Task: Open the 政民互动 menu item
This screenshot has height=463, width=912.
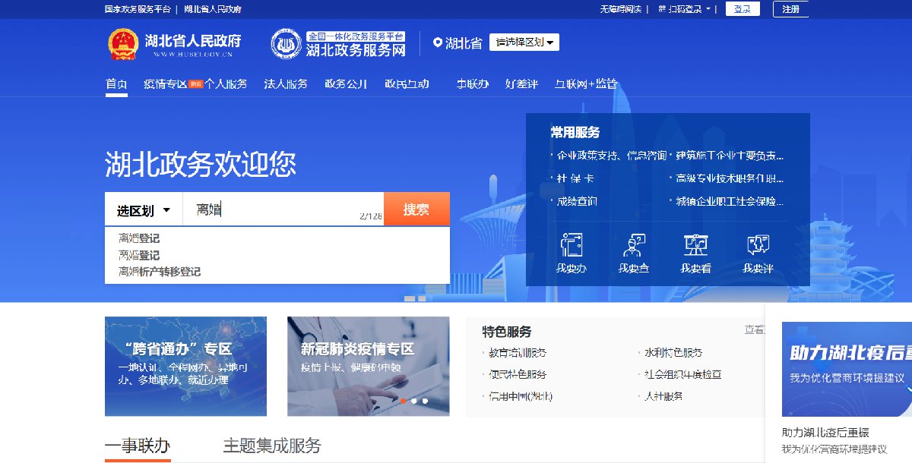Action: click(x=407, y=84)
